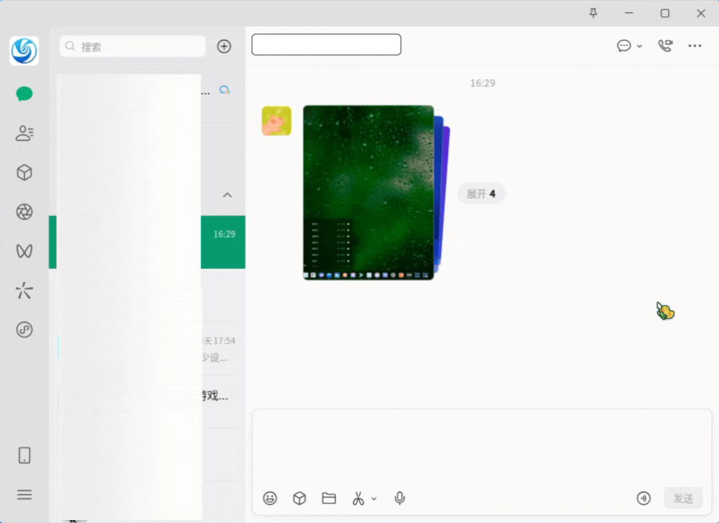Open the mobile phone sidebar icon

point(24,455)
